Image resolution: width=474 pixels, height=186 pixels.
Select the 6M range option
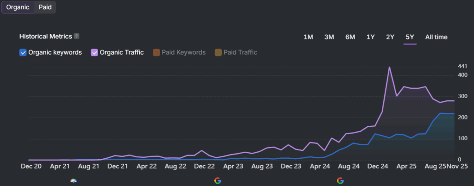coord(350,37)
